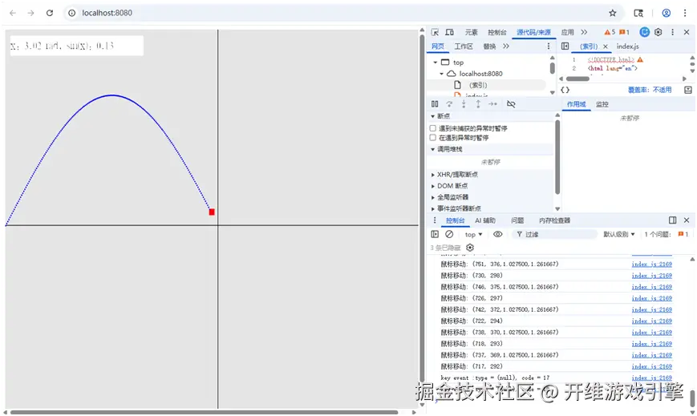Open the drawer three-dot menu beside 控制台
Viewport: 697px width, 416px height.
(435, 220)
